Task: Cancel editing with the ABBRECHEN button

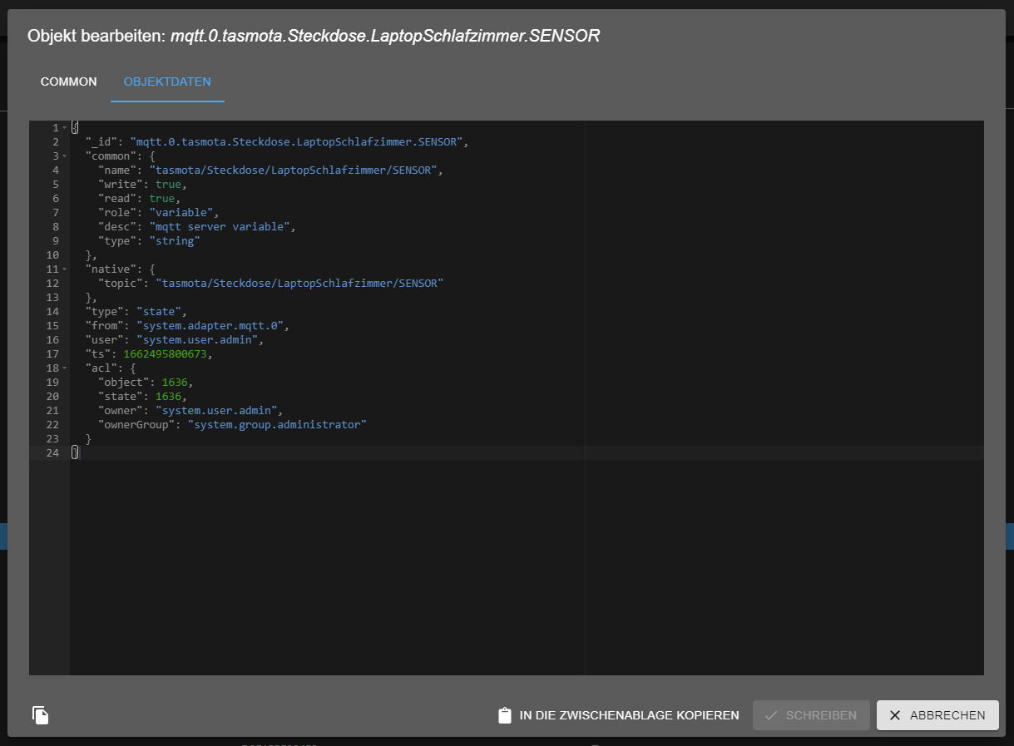Action: click(x=937, y=715)
